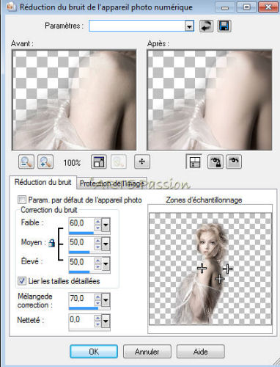Viewport: 280px width, 367px height.
Task: Click the save preset floppy disk icon
Action: tap(224, 26)
